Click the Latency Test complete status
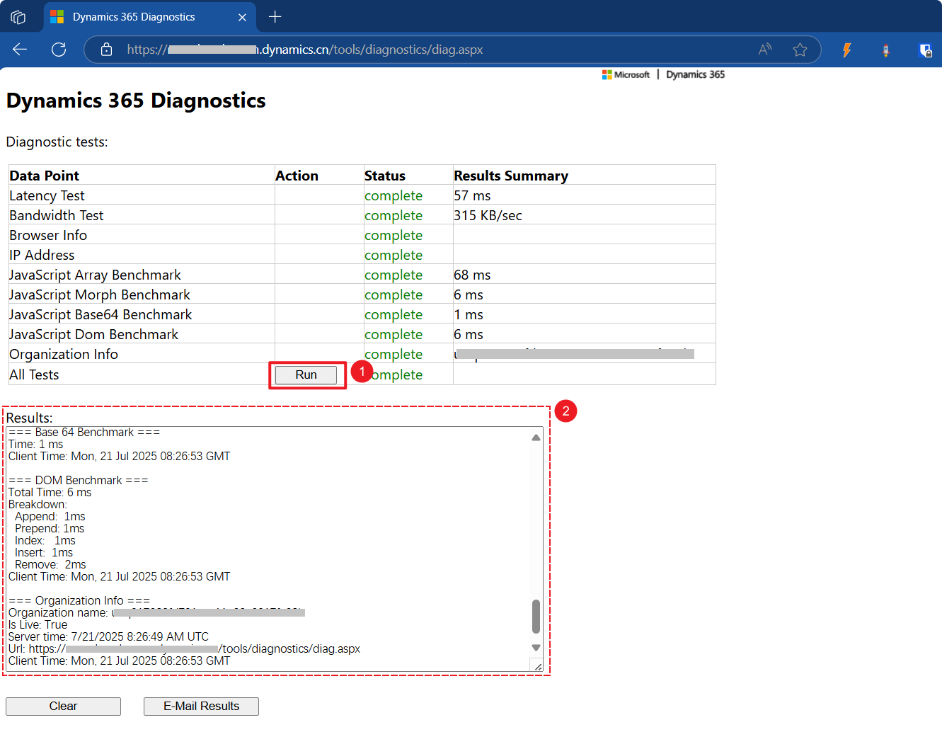 (x=394, y=195)
